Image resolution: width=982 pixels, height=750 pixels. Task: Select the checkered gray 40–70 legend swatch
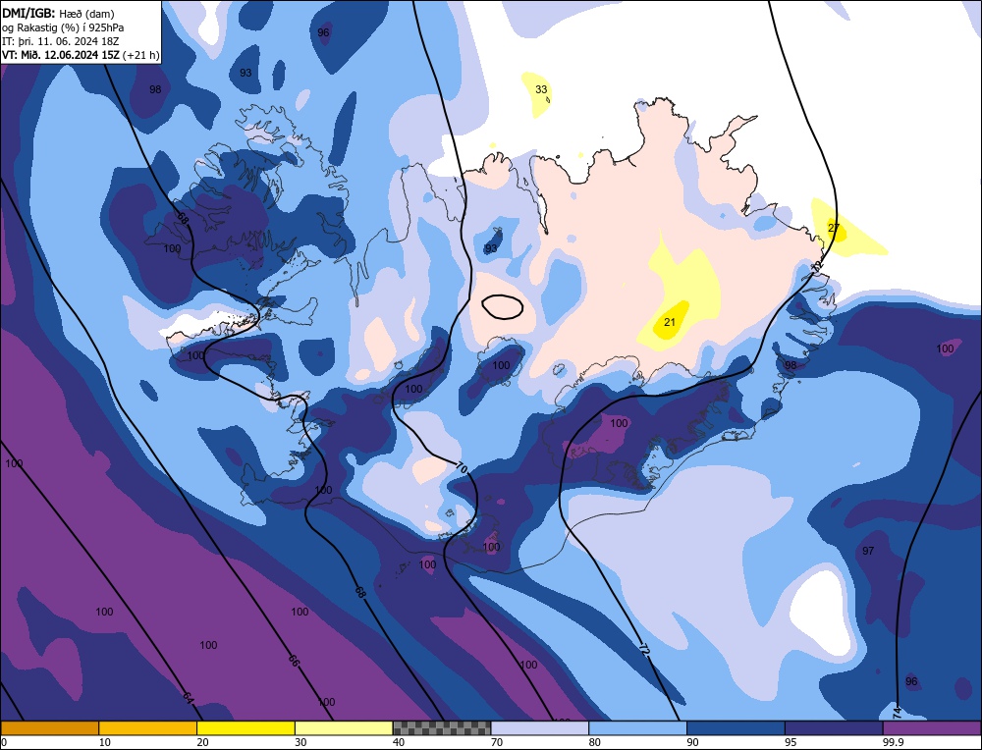pos(442,728)
